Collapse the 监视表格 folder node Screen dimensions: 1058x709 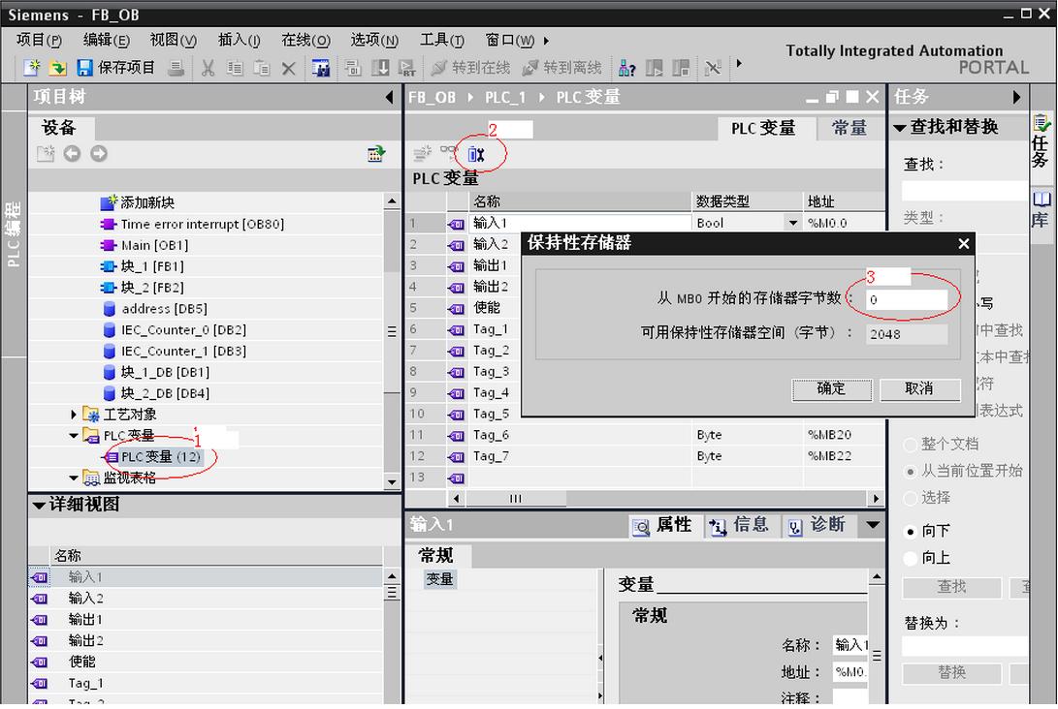click(x=74, y=478)
